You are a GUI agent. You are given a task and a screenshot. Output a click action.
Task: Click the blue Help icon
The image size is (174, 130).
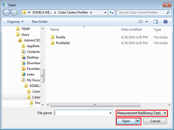coord(166,21)
